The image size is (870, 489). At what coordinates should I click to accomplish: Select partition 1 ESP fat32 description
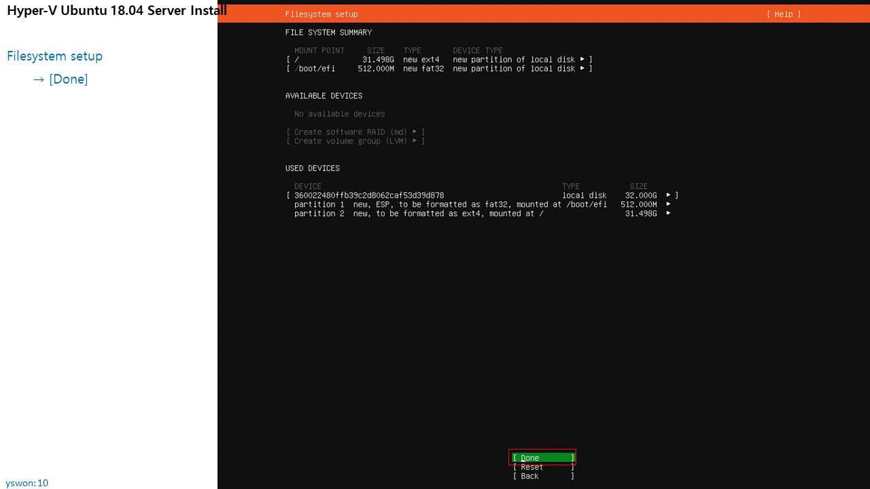click(451, 204)
